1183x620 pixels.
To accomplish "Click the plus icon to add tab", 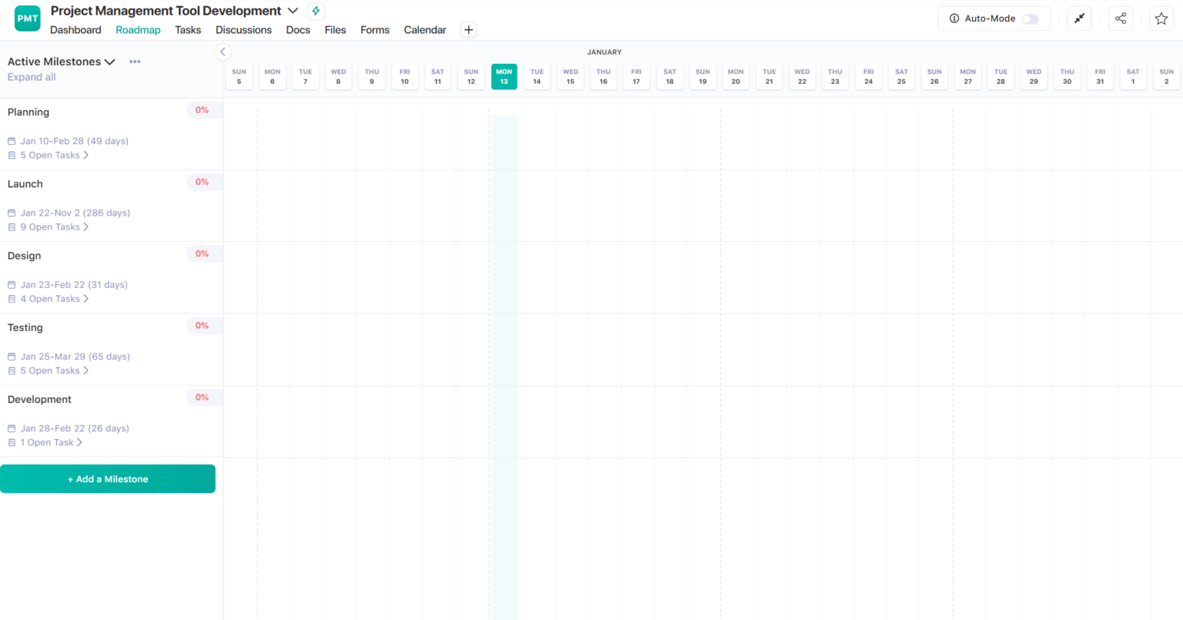I will click(468, 30).
